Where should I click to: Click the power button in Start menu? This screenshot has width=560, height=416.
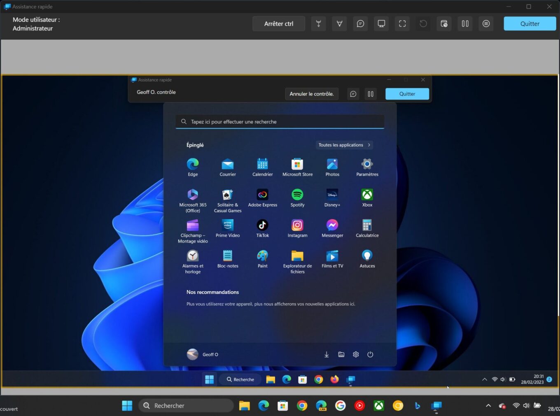pos(370,354)
